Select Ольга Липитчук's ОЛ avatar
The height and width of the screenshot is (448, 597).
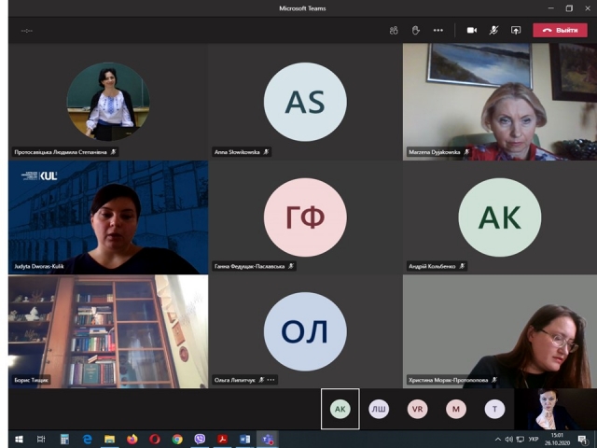(x=305, y=331)
